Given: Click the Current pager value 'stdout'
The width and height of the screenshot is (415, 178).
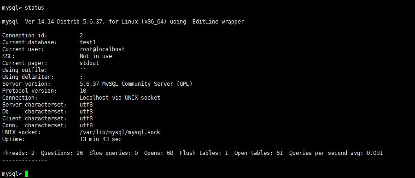Looking at the screenshot, I should tap(89, 63).
